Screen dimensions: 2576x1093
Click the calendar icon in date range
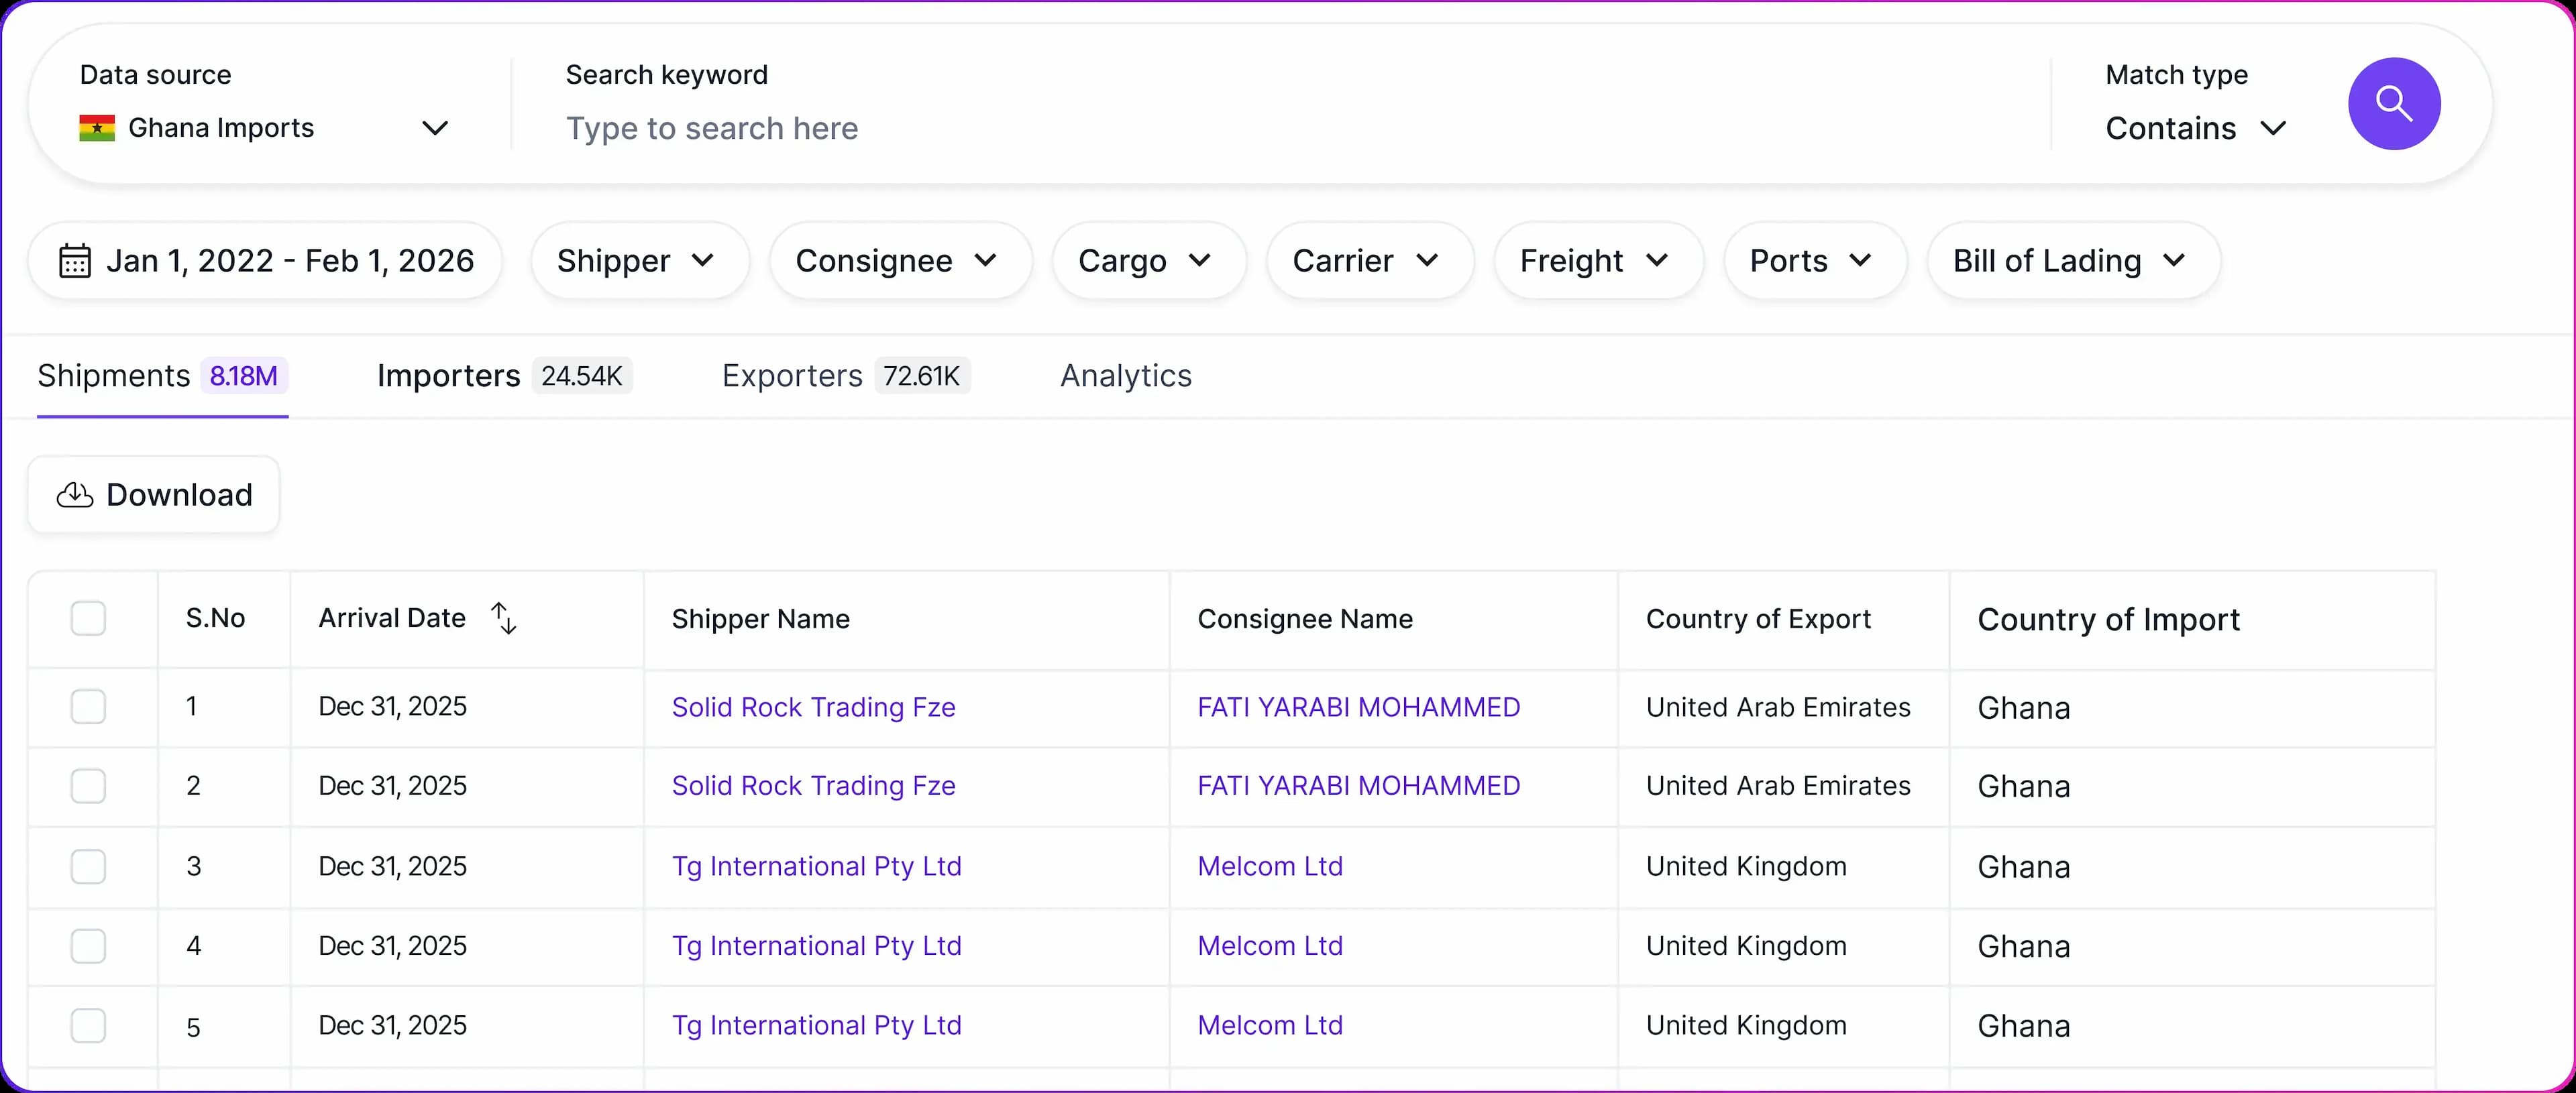pyautogui.click(x=75, y=261)
